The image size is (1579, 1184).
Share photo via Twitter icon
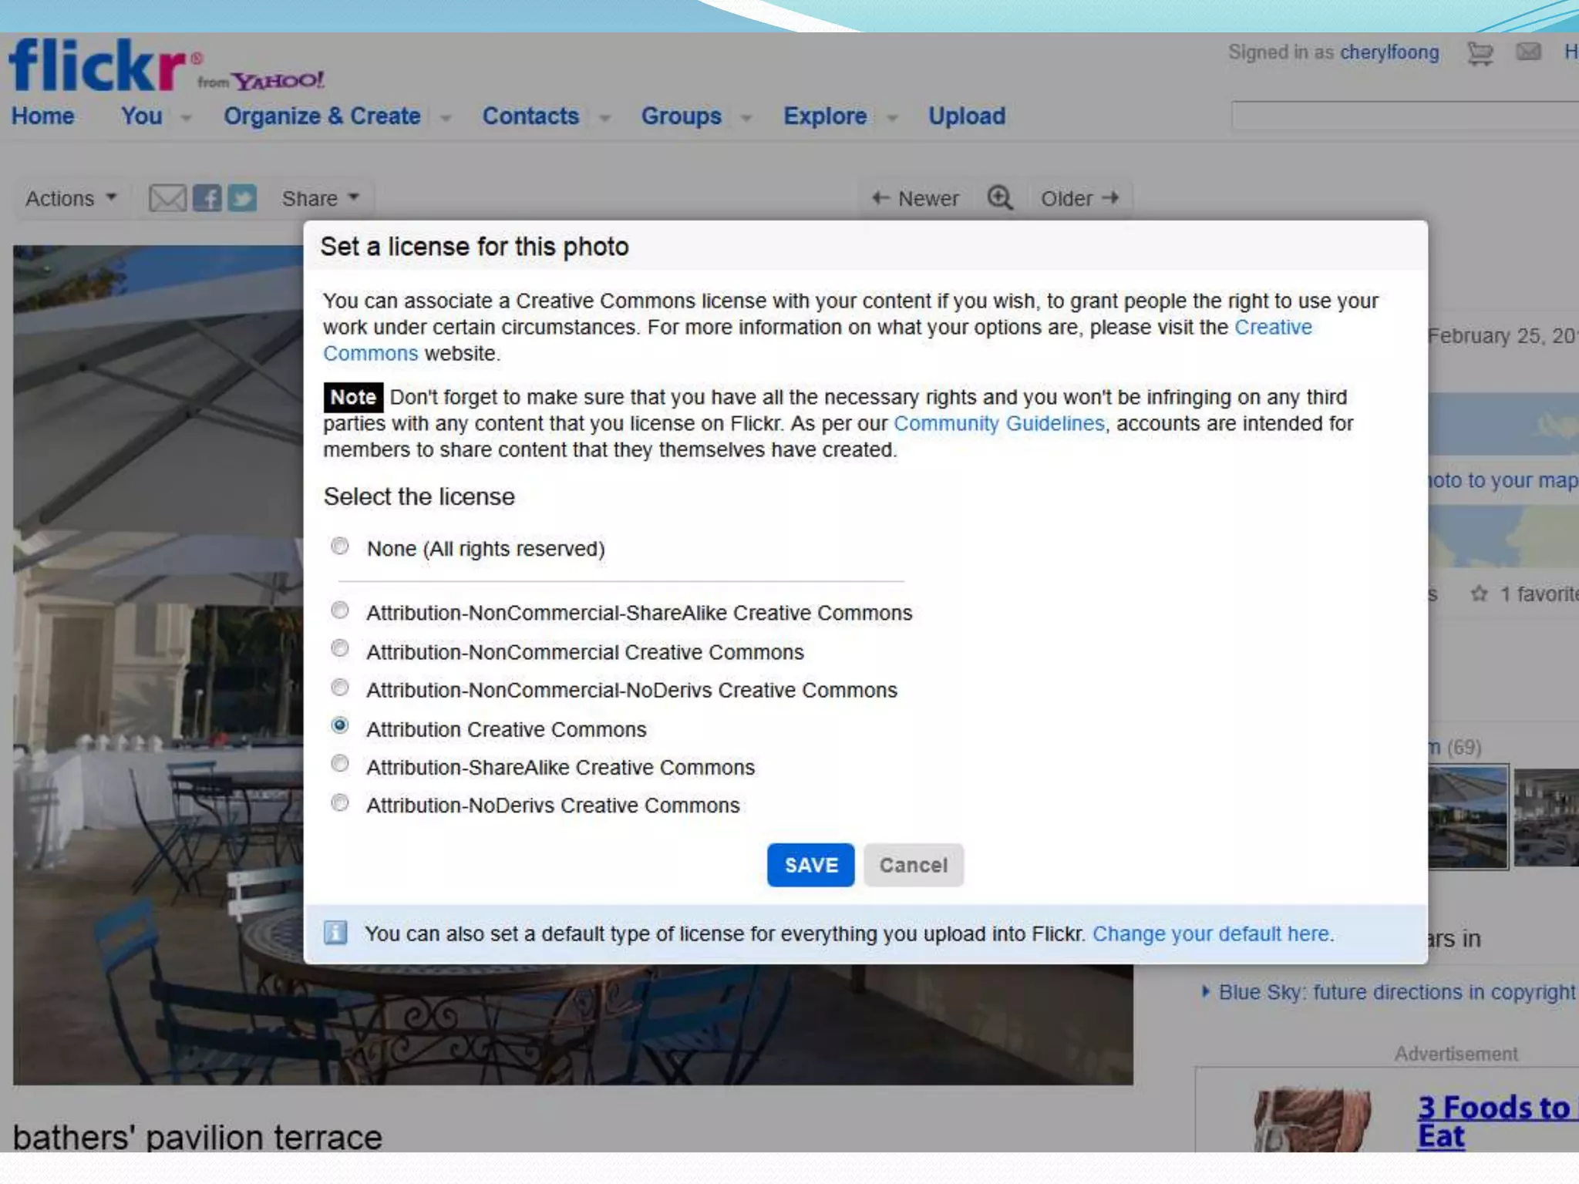coord(242,198)
